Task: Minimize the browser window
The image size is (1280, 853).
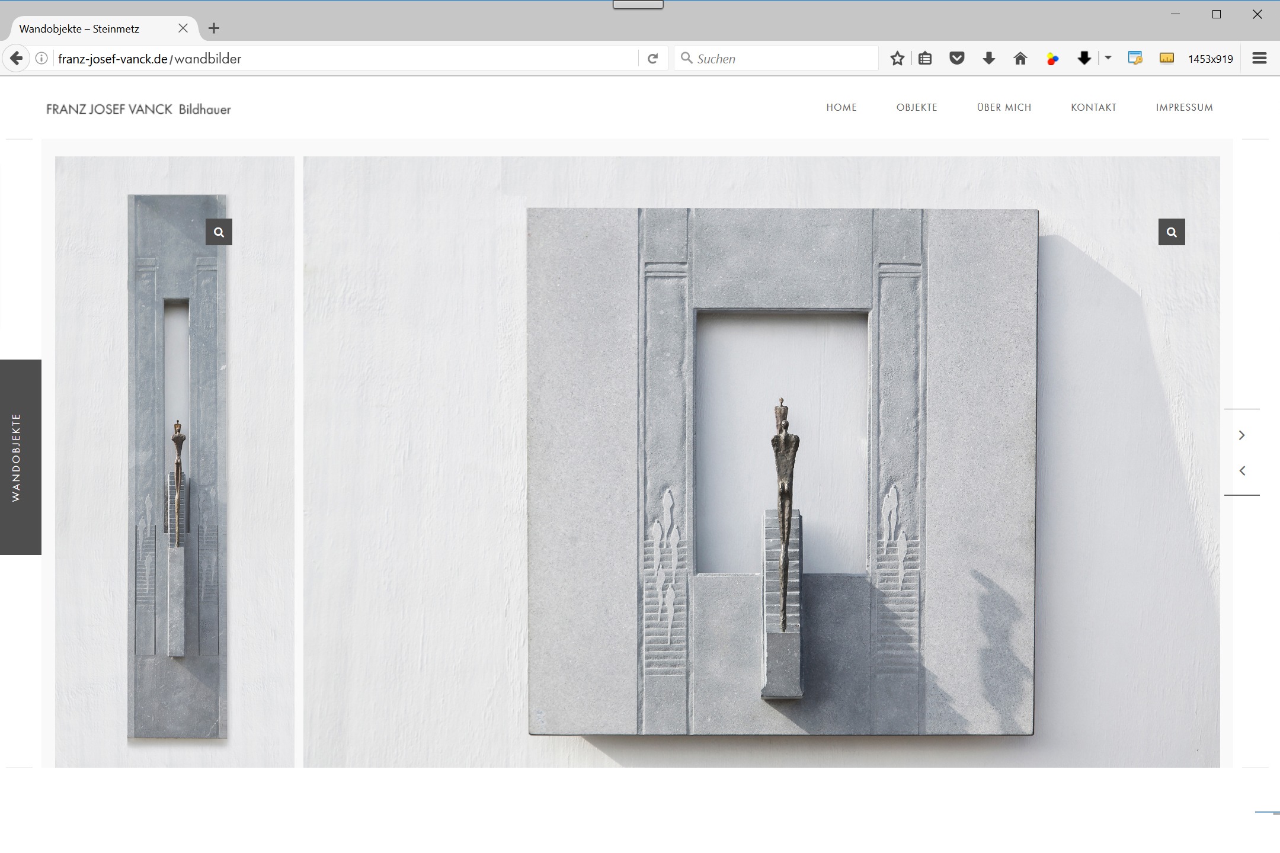Action: (x=1176, y=14)
